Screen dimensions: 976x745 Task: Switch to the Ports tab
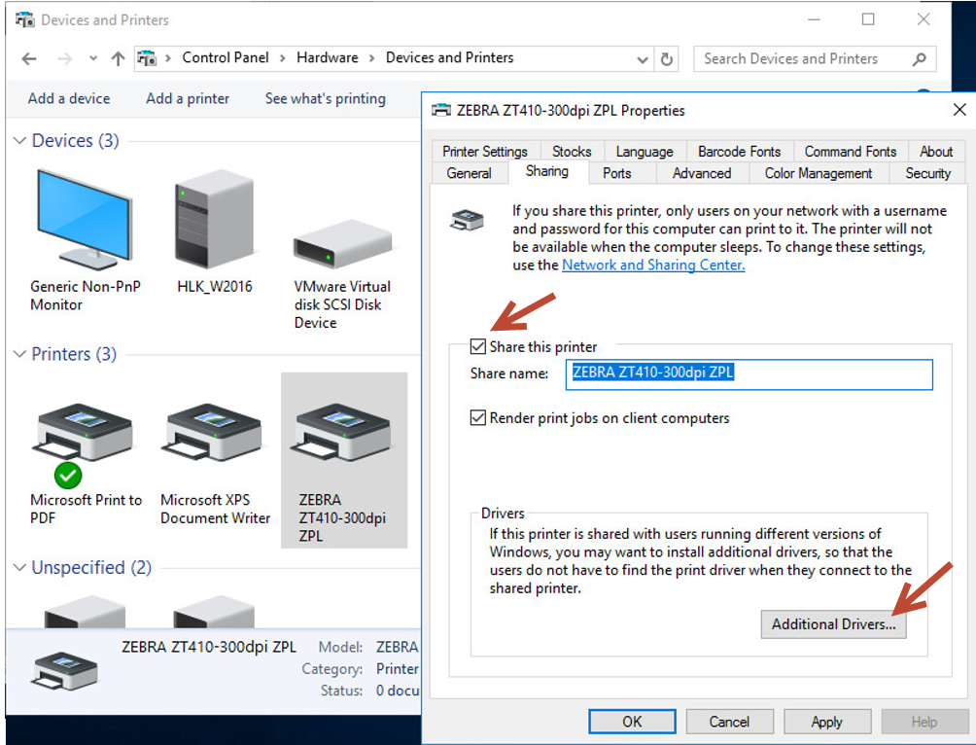click(616, 173)
